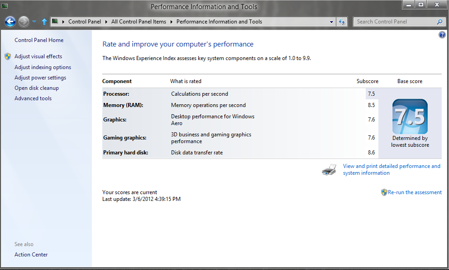Open Advanced tools
The width and height of the screenshot is (449, 270).
click(x=33, y=98)
